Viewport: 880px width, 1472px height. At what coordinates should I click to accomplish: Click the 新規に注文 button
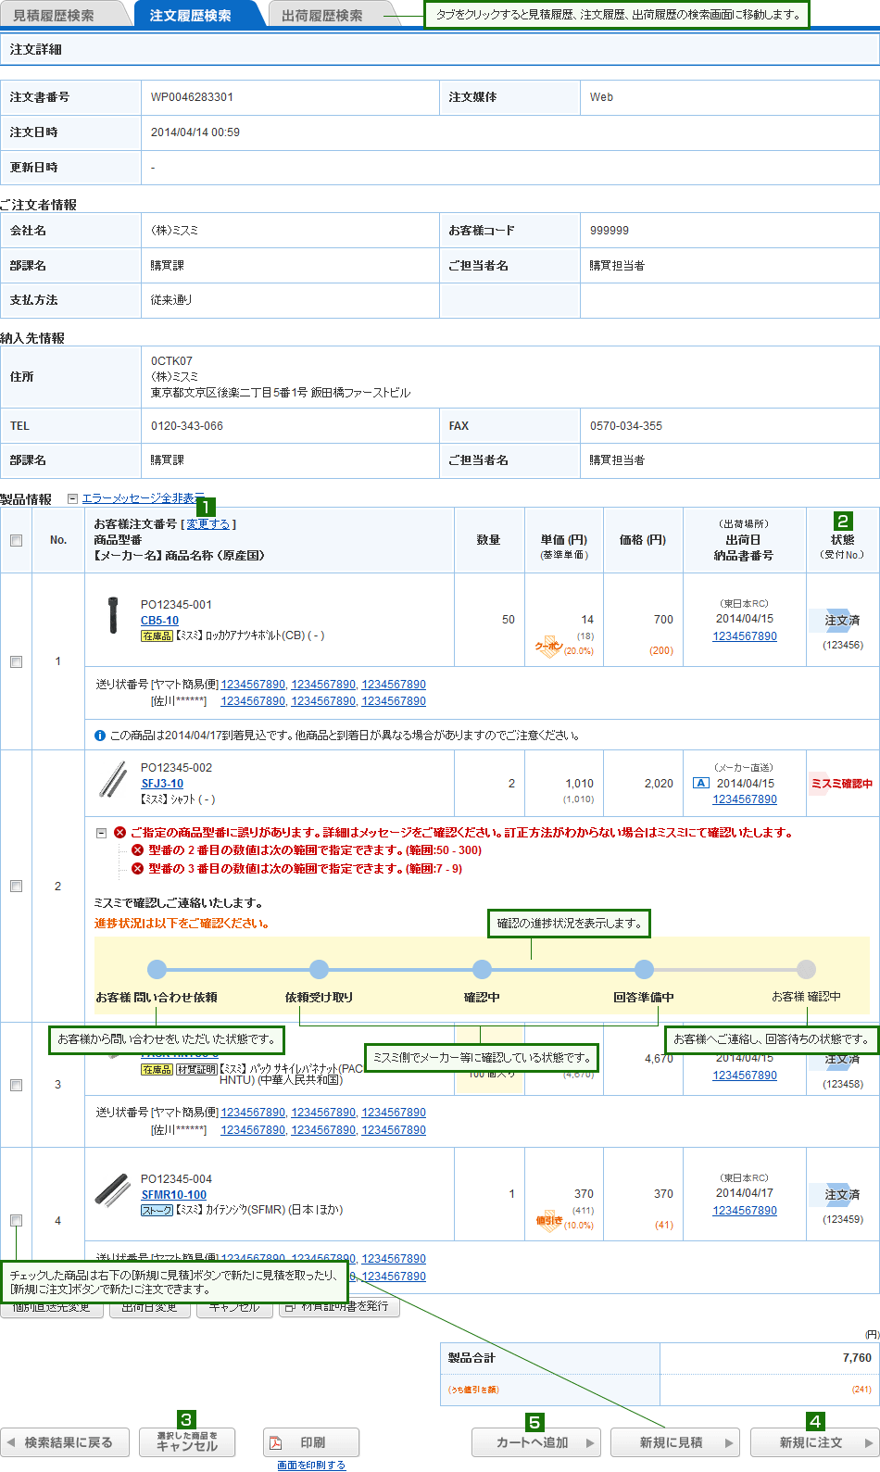pyautogui.click(x=813, y=1442)
